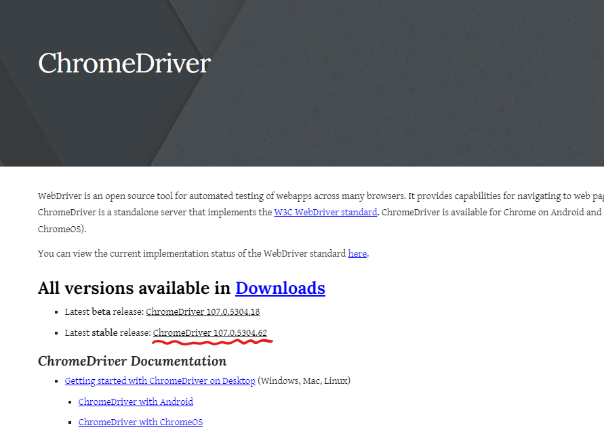Open the W3C WebDriver standard link
Viewport: 604px width, 434px height.
pyautogui.click(x=325, y=213)
